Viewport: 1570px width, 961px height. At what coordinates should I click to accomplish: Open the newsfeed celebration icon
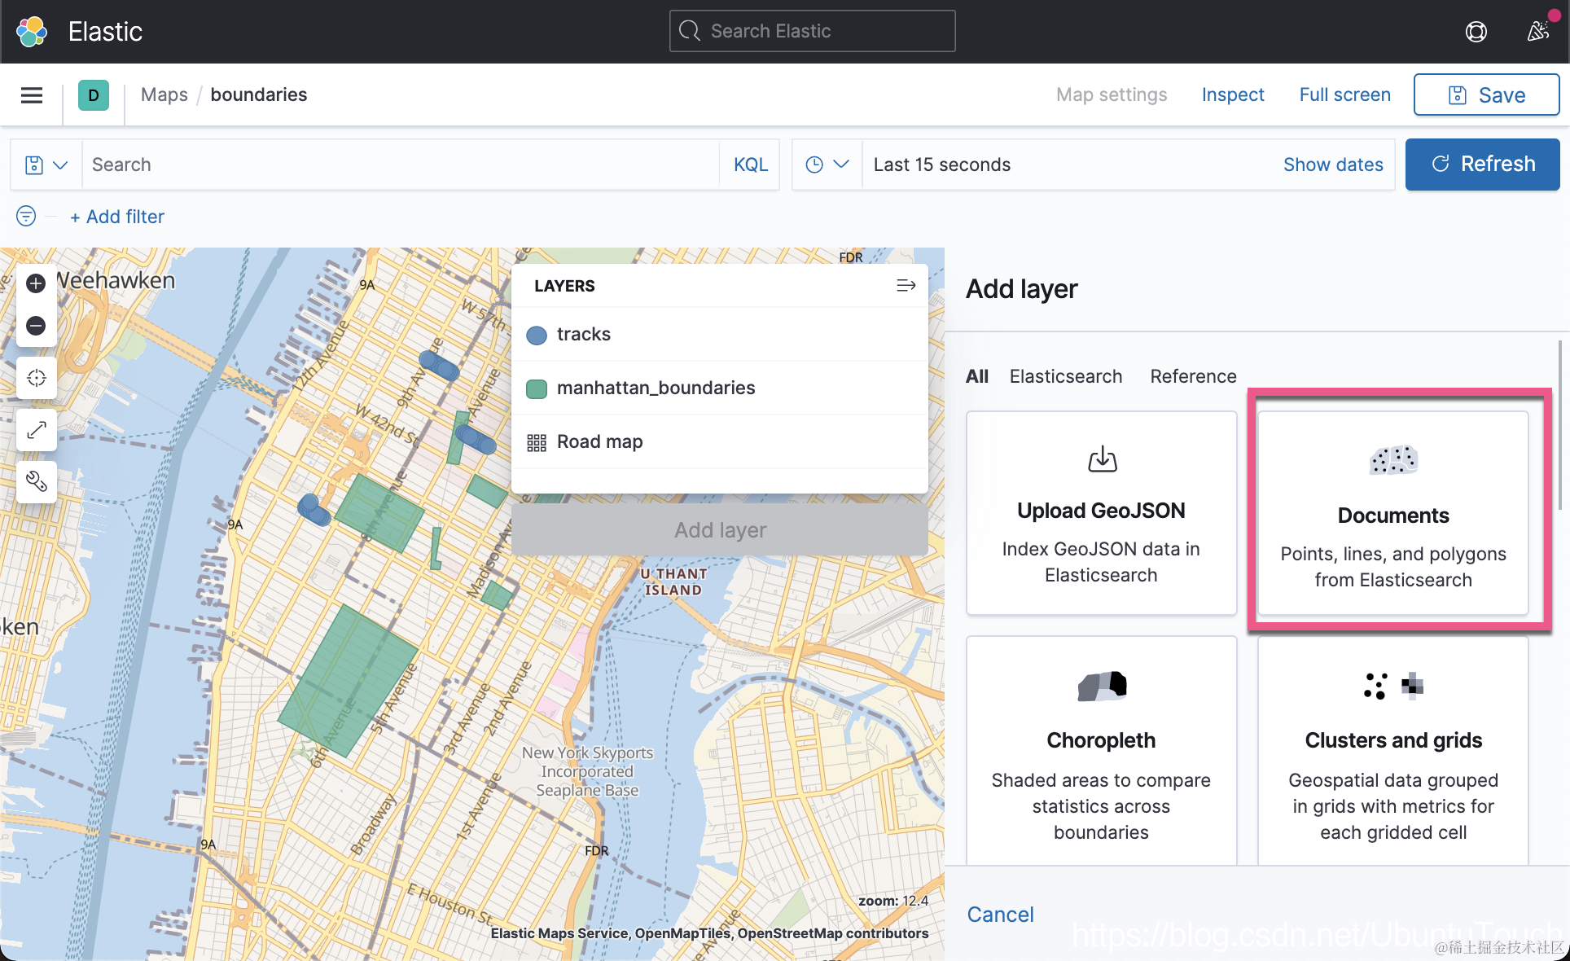coord(1537,31)
